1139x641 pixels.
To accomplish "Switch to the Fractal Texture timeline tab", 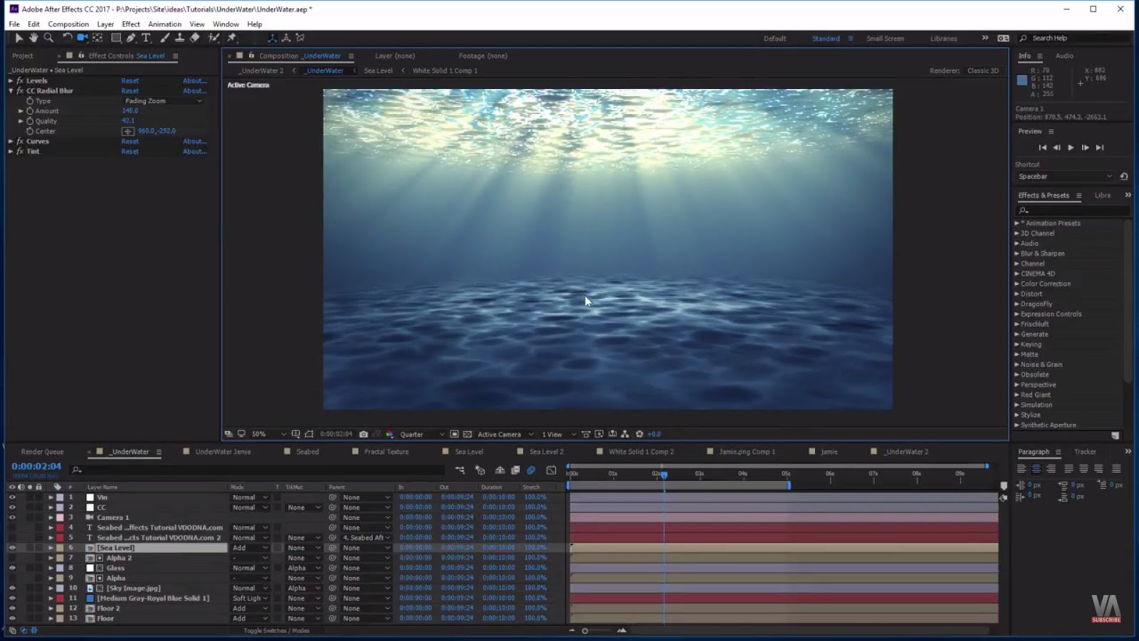I will coord(386,452).
